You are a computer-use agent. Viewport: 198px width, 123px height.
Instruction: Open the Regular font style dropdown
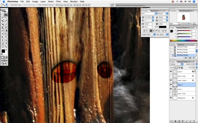pos(167,13)
